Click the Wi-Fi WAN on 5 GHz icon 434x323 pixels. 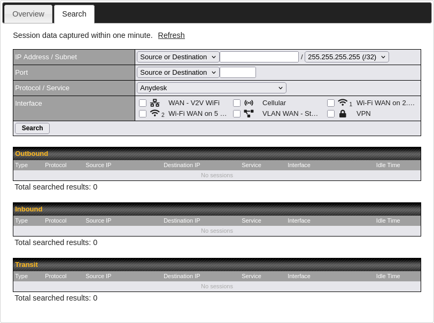pyautogui.click(x=155, y=113)
